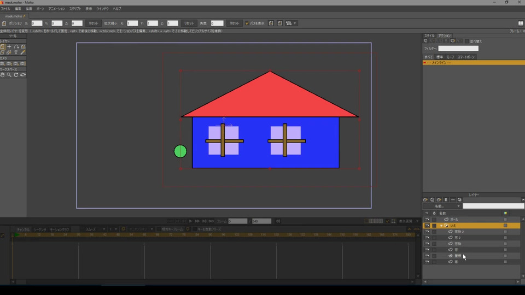
Task: Switch to the アクション tab
Action: click(x=445, y=36)
